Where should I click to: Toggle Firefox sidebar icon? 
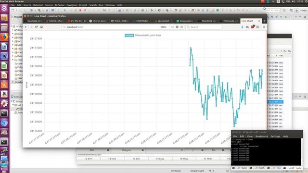(x=258, y=27)
